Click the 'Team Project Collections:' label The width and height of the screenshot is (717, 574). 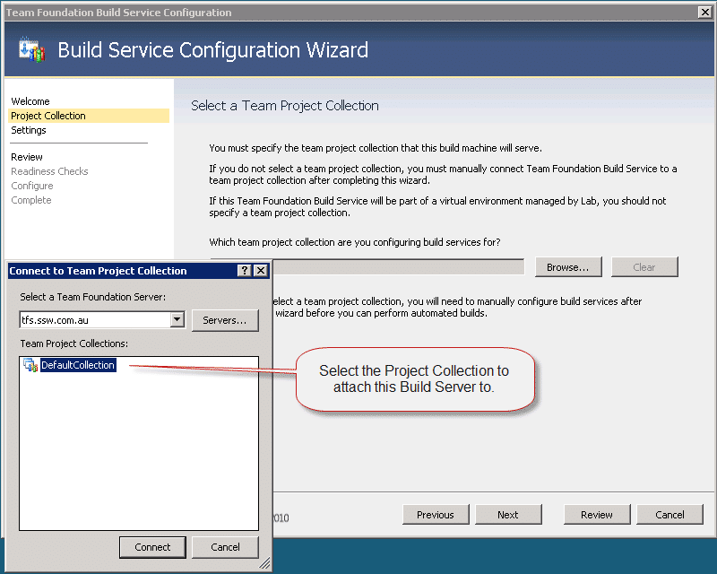[x=74, y=344]
